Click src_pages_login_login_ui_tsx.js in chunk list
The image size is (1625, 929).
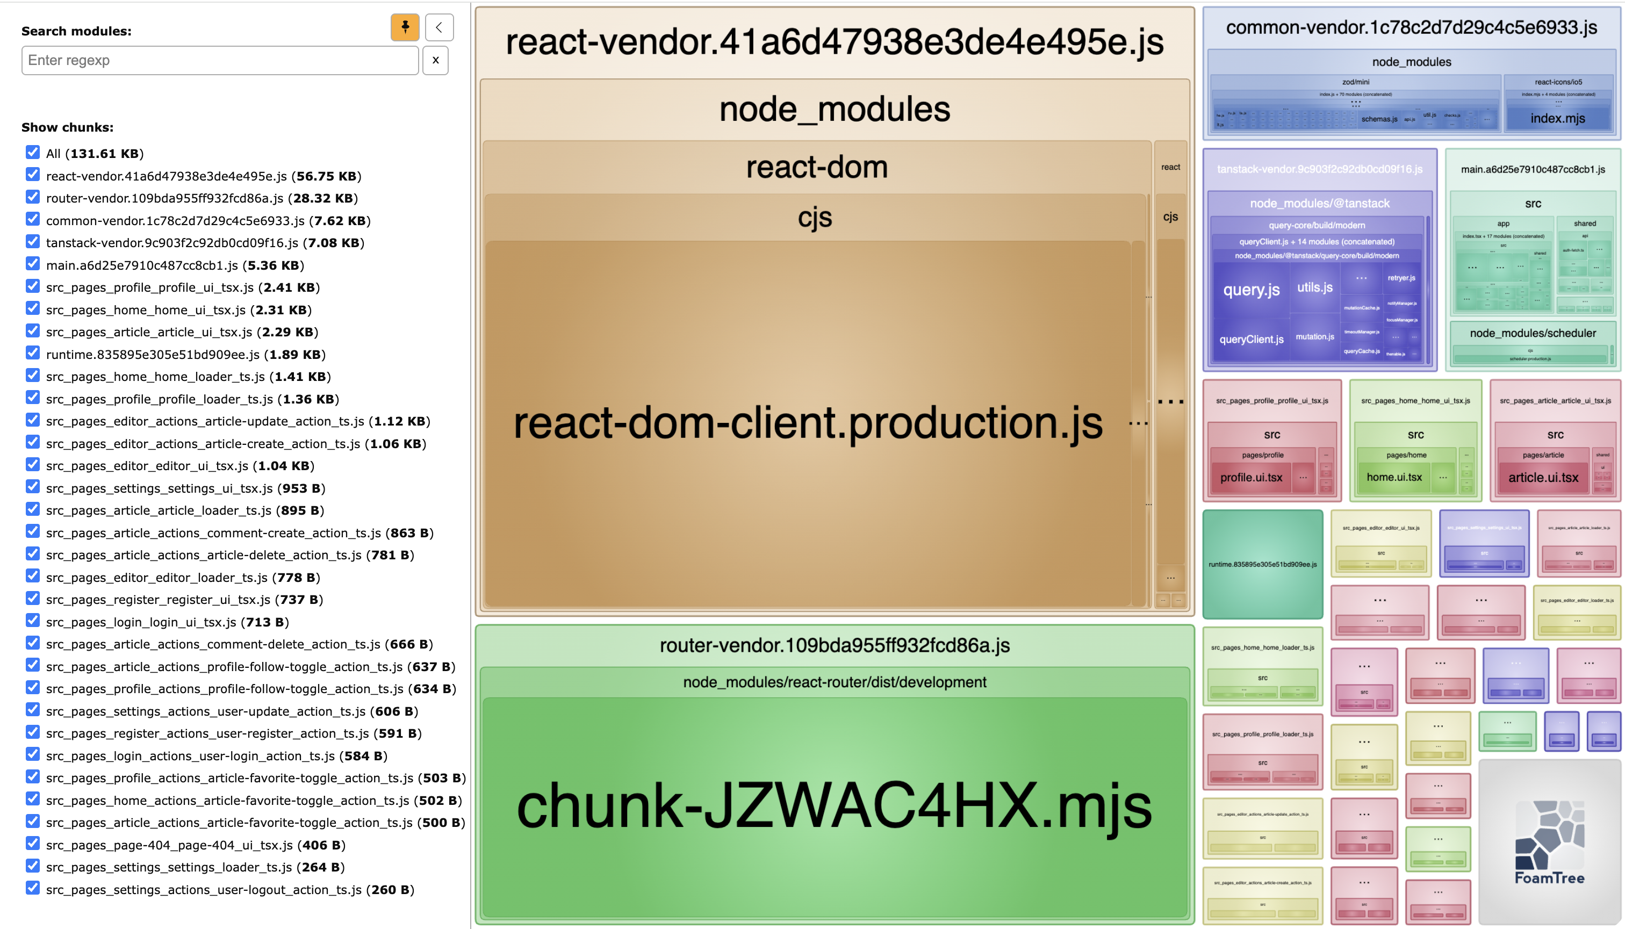[167, 622]
